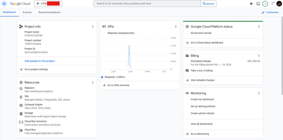Switch to the Recommendations tab

[x=50, y=12]
